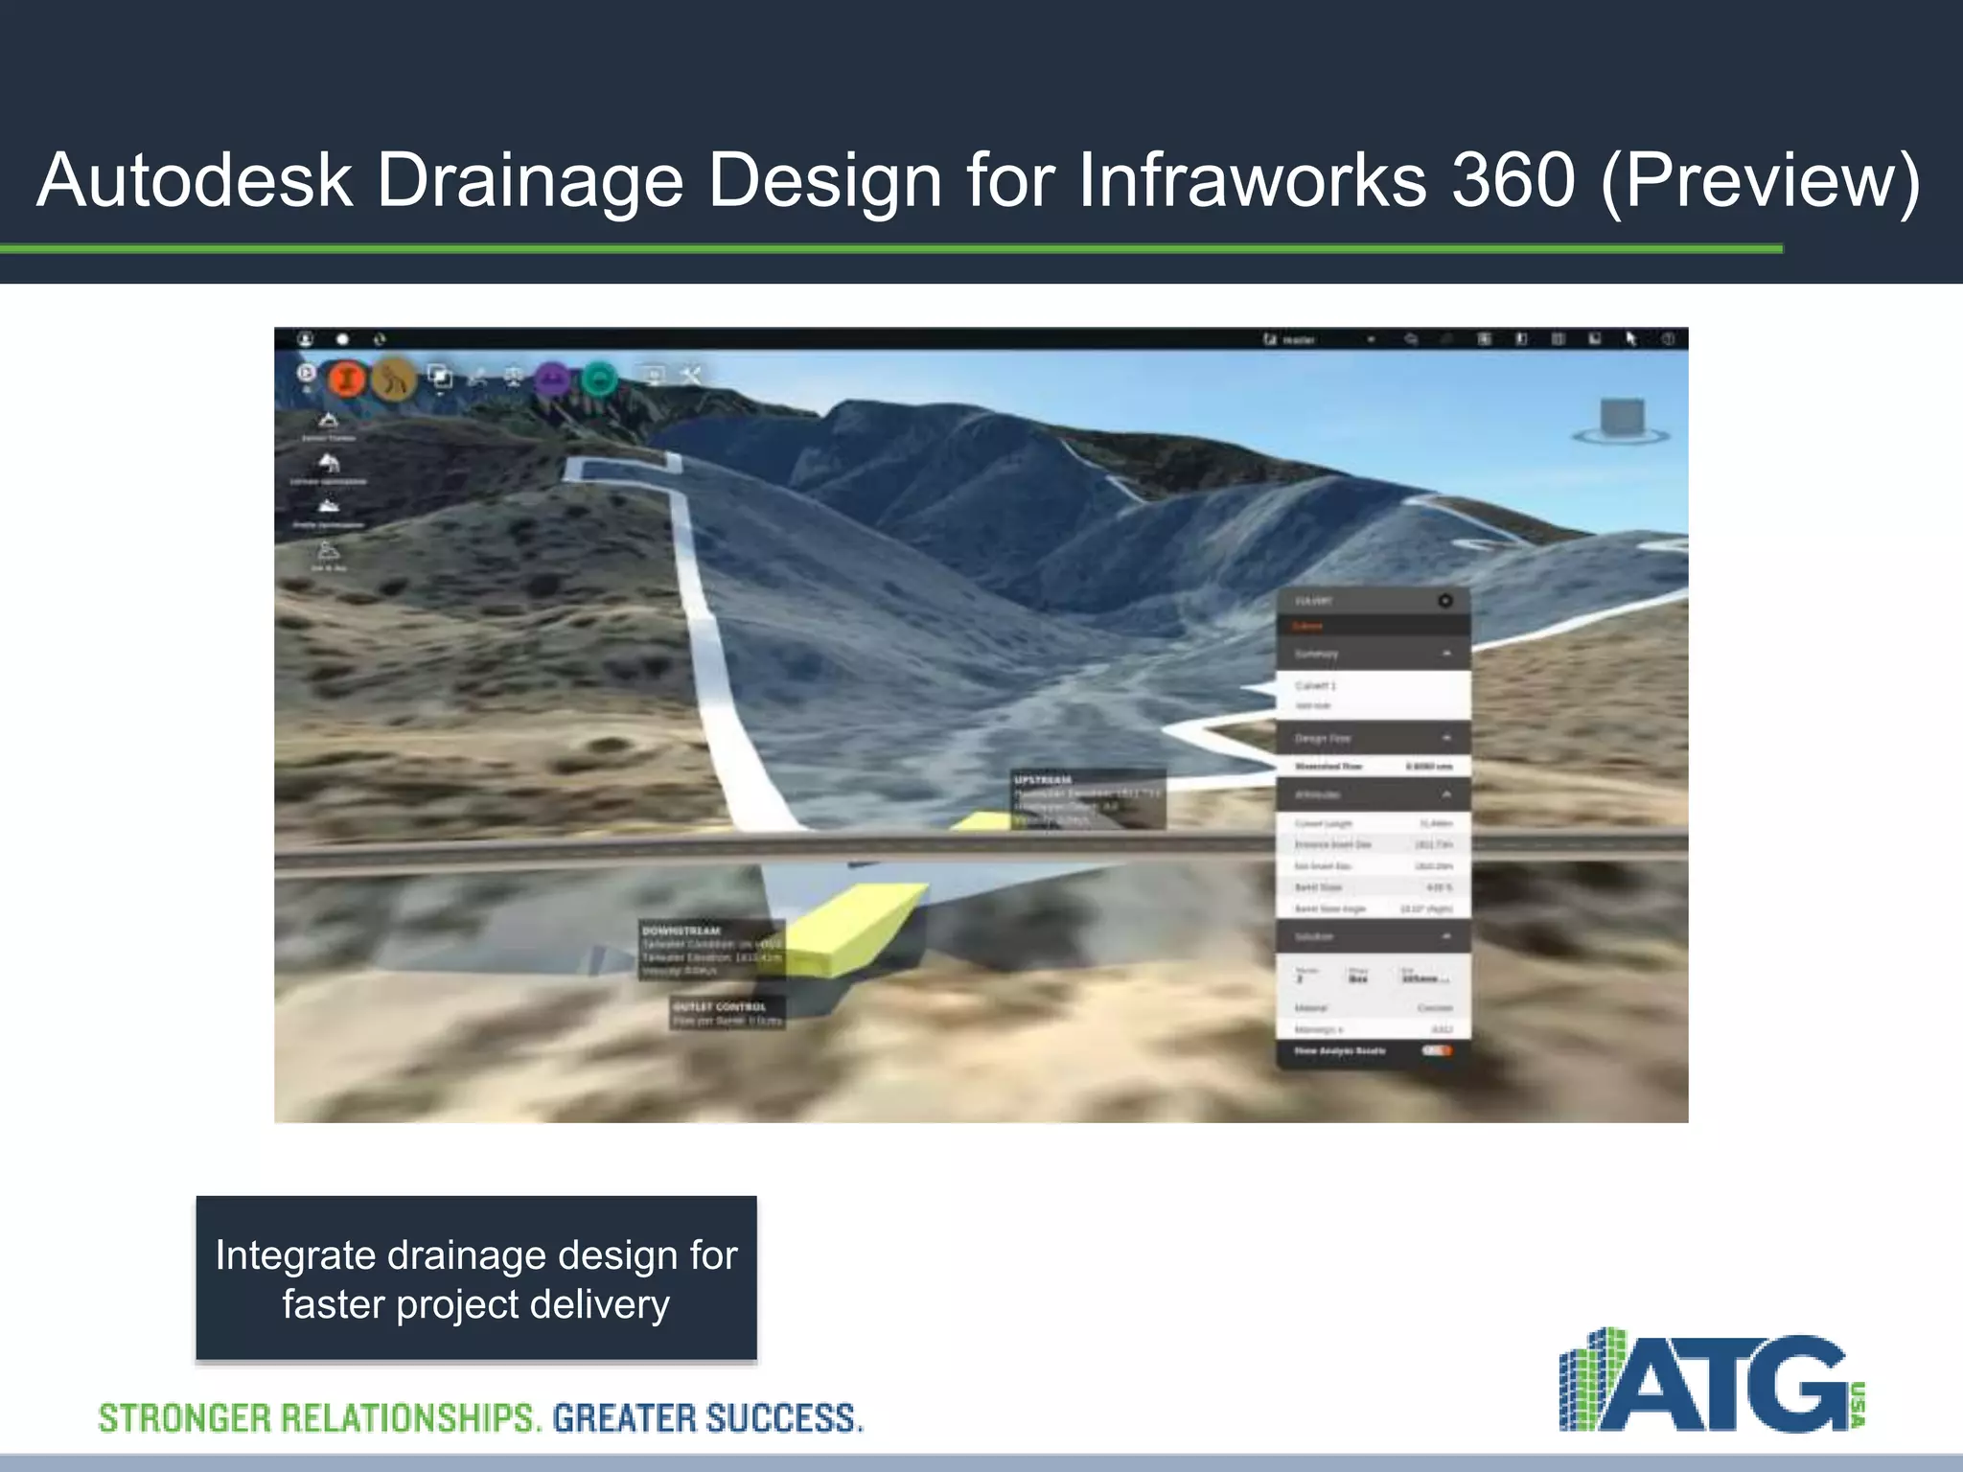This screenshot has height=1472, width=1963.
Task: Open the settings wrench tools icon
Action: 692,376
